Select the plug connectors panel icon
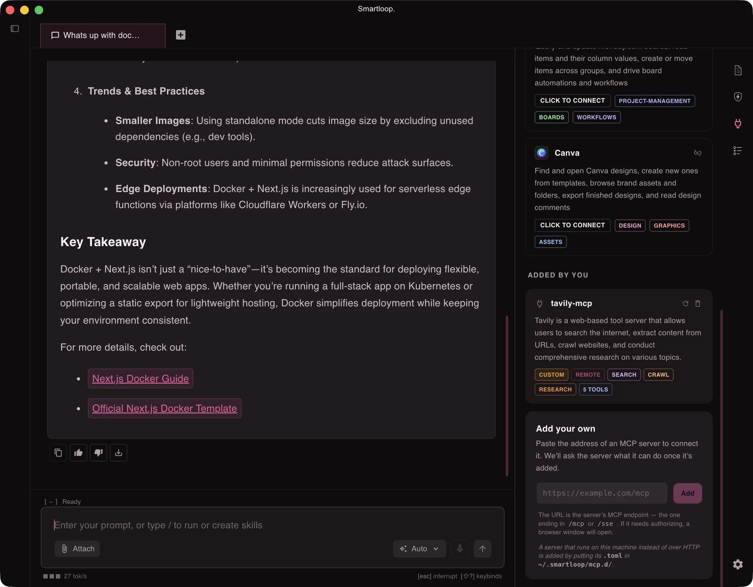This screenshot has height=587, width=753. pyautogui.click(x=738, y=124)
